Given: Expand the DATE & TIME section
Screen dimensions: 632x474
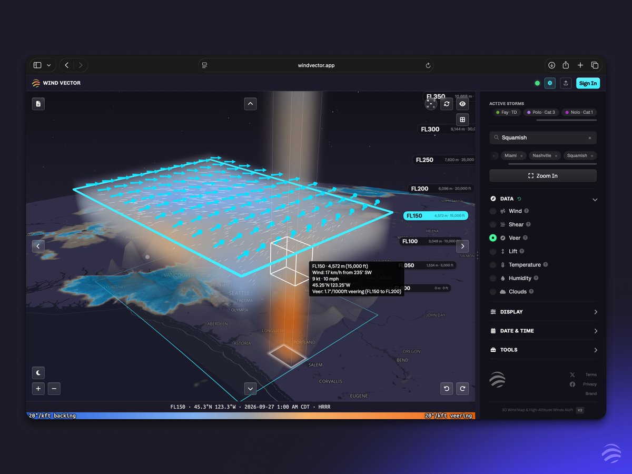Looking at the screenshot, I should click(x=544, y=331).
